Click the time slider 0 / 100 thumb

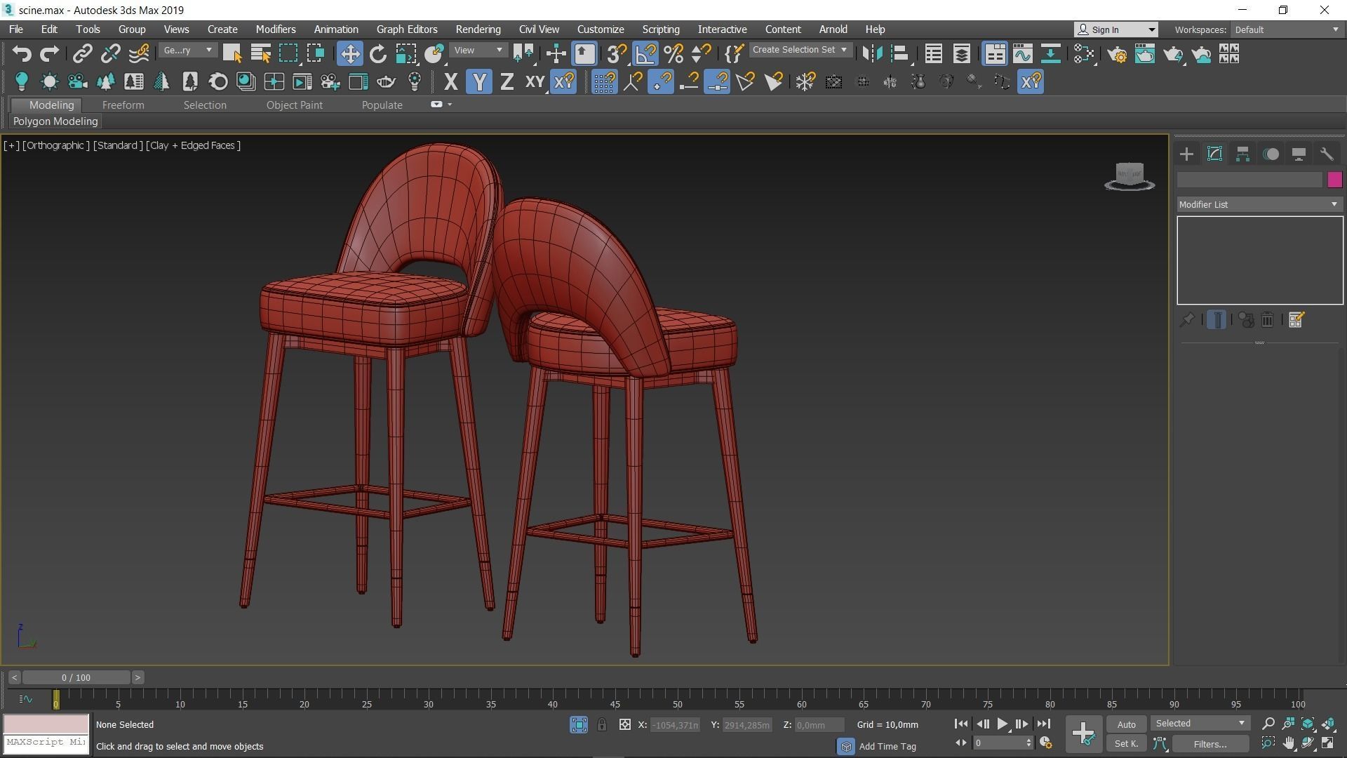76,678
